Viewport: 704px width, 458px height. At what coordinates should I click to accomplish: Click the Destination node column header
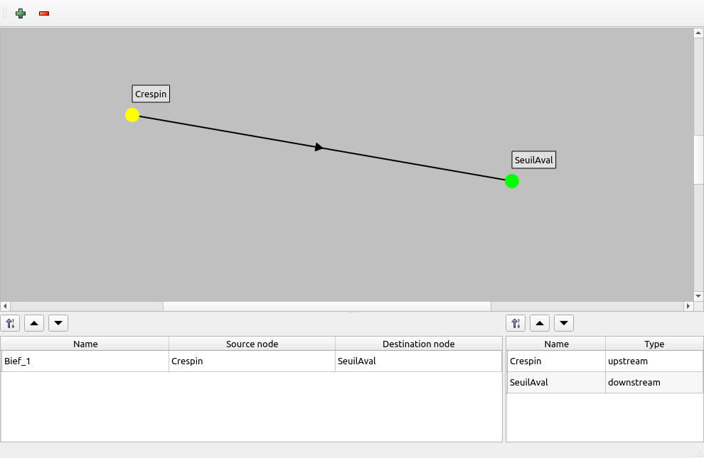pos(418,344)
